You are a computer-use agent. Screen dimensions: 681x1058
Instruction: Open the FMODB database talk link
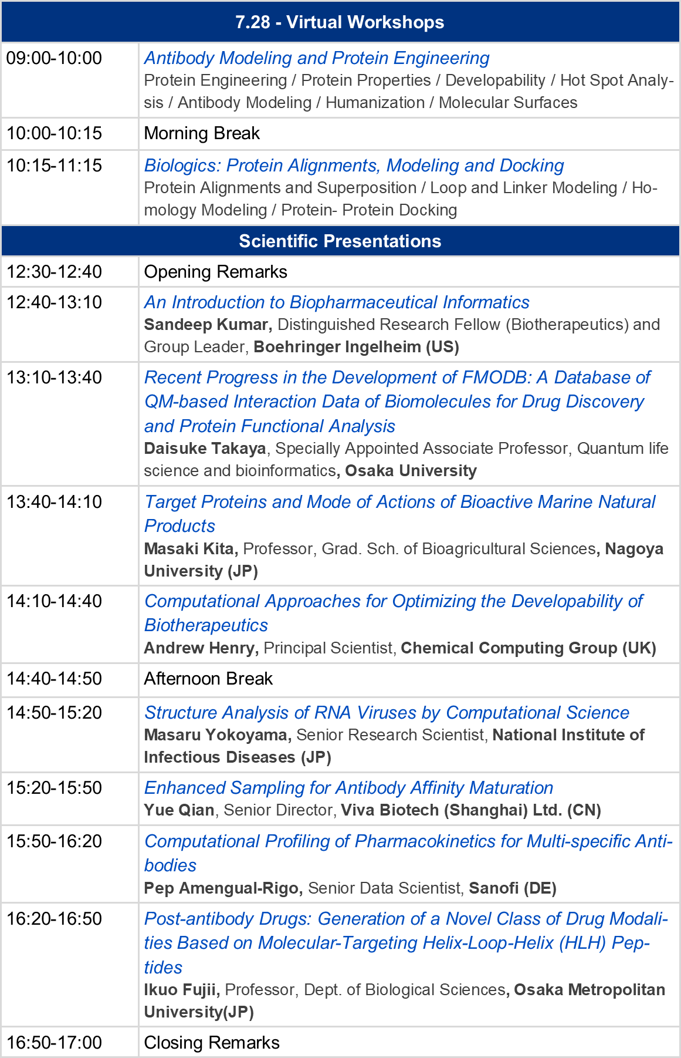397,402
